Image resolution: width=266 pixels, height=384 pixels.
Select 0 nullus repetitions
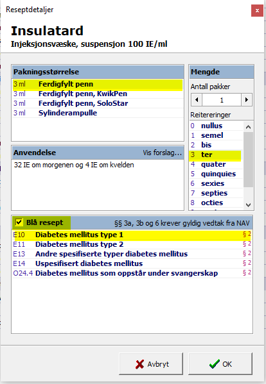[x=216, y=126]
